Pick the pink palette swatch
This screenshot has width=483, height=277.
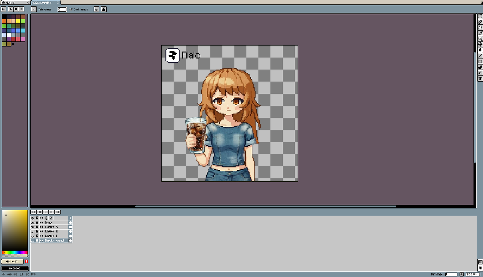[x=23, y=39]
